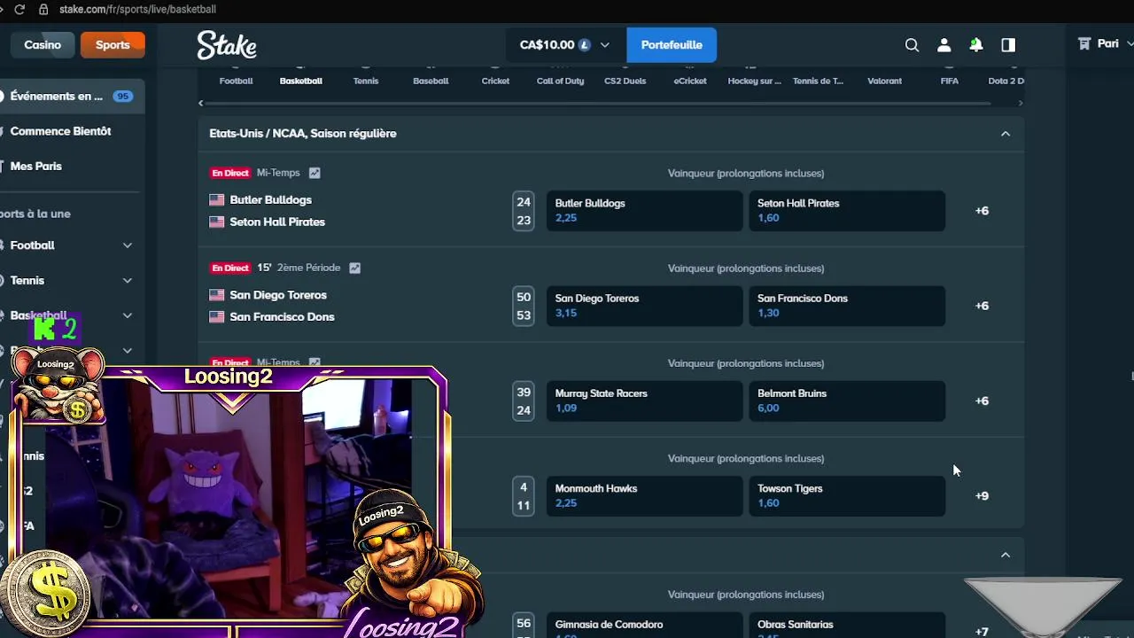
Task: Open the user profile icon
Action: [x=944, y=45]
